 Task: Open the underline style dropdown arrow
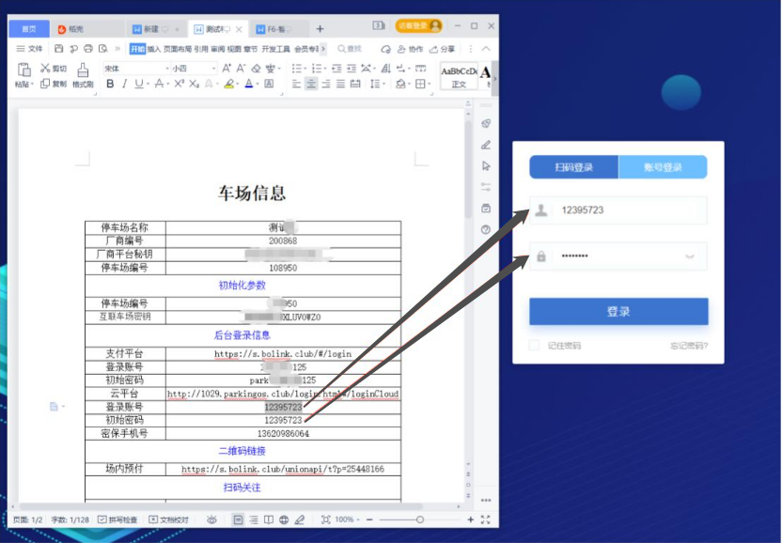pos(148,84)
